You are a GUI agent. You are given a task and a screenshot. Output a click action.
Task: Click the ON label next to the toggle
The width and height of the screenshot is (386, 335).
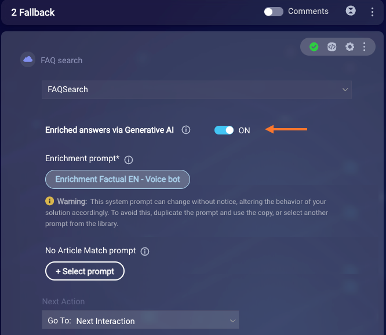coord(244,130)
